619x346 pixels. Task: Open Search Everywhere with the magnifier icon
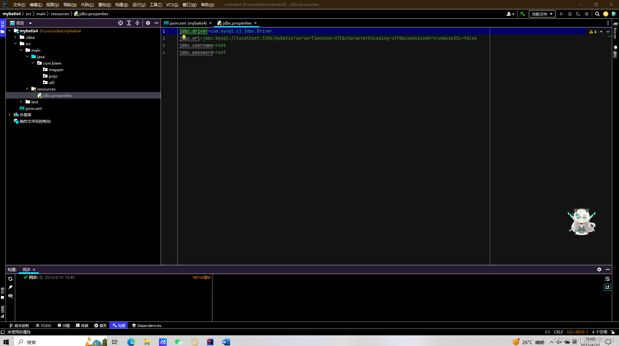tap(597, 14)
